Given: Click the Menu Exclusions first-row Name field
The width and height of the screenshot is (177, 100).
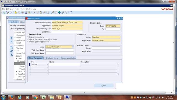Looking at the screenshot, I should (64, 64).
